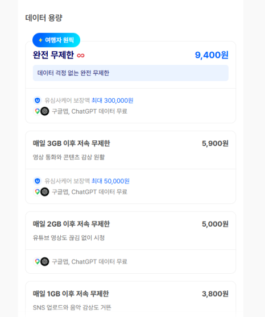Image resolution: width=265 pixels, height=317 pixels.
Task: Click the lightning bolt icon in the badge
Action: 40,40
